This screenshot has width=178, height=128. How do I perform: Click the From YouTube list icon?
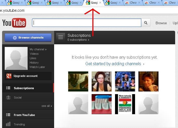(8, 115)
